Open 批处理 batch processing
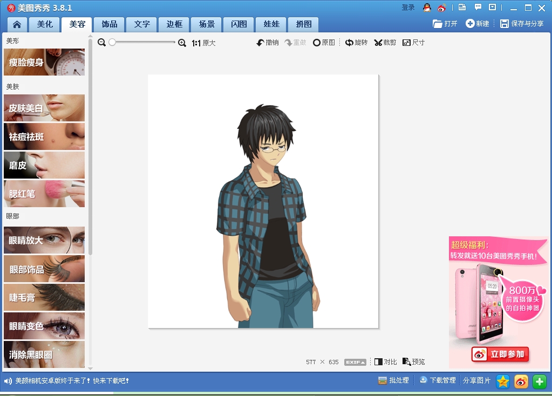The height and width of the screenshot is (396, 552). [393, 380]
